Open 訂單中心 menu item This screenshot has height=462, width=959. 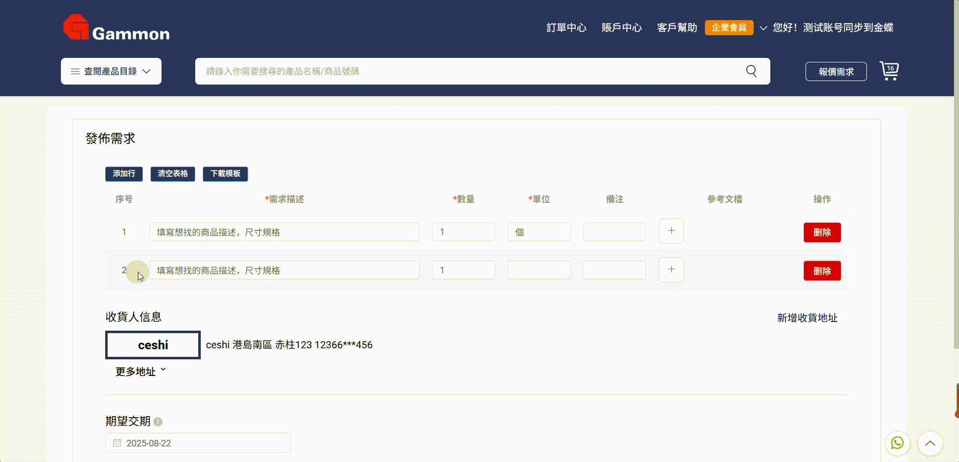pyautogui.click(x=566, y=28)
